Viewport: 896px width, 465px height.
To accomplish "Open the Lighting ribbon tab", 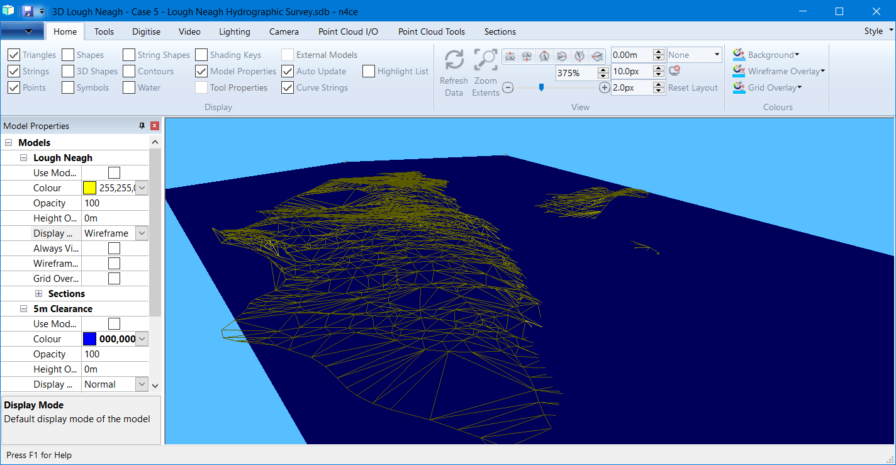I will 234,31.
